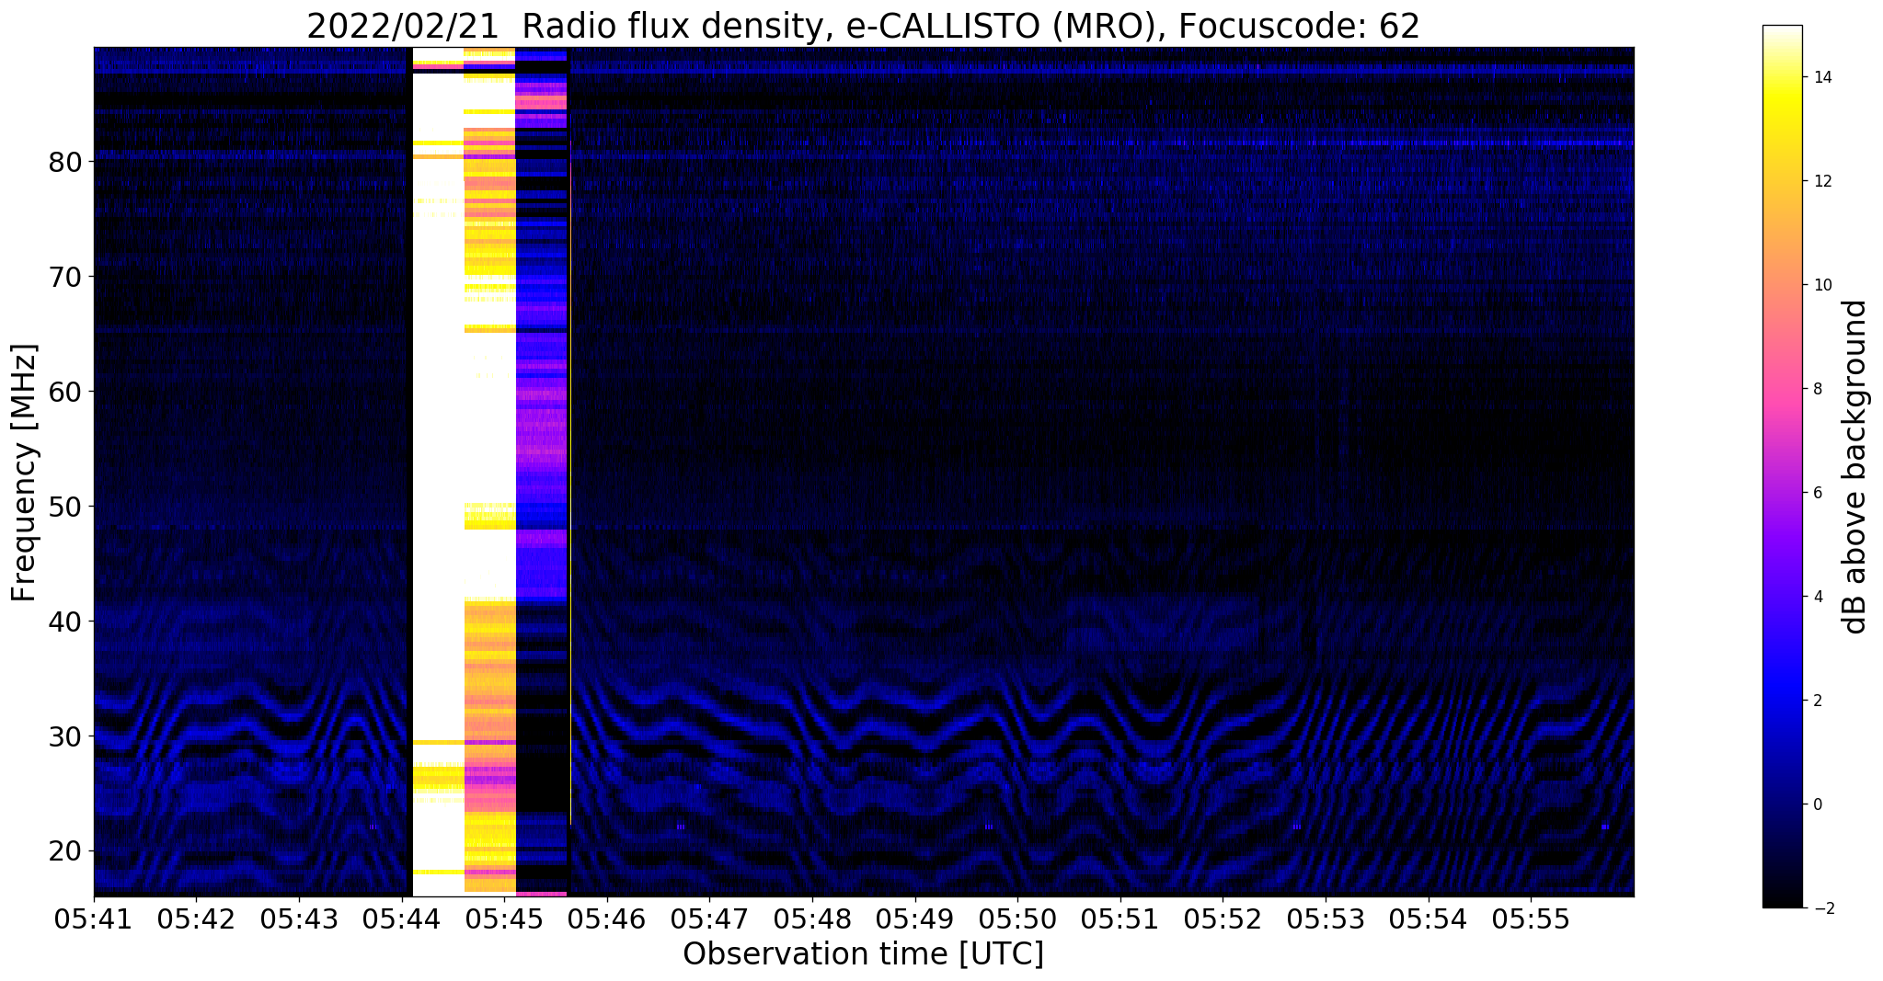Click the 05:41 time tick label
This screenshot has height=981, width=1883.
(x=94, y=918)
